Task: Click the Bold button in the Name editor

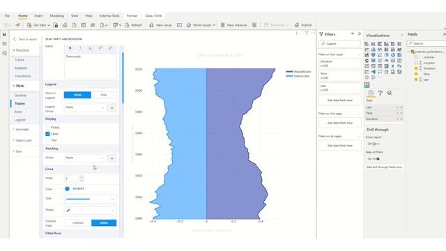Action: click(70, 48)
